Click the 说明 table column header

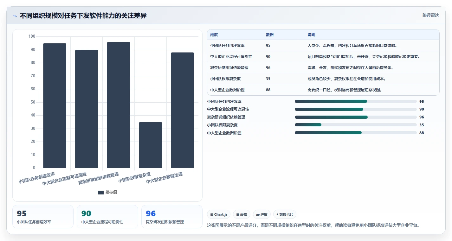point(311,35)
